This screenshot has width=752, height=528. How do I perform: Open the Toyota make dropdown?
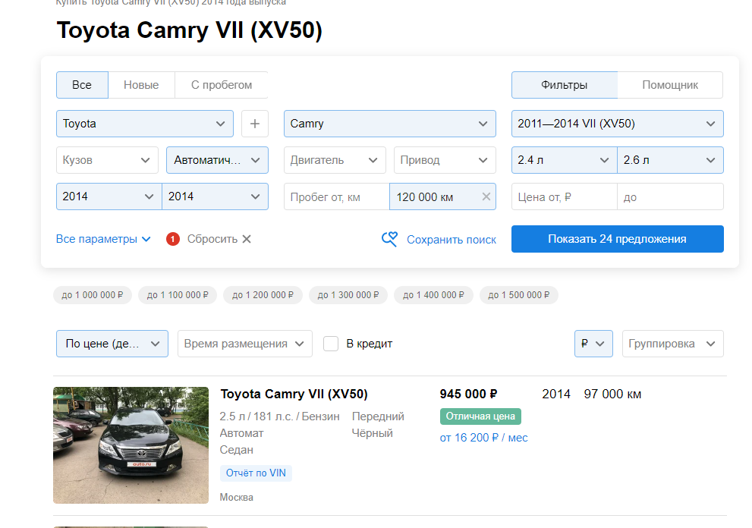click(145, 124)
